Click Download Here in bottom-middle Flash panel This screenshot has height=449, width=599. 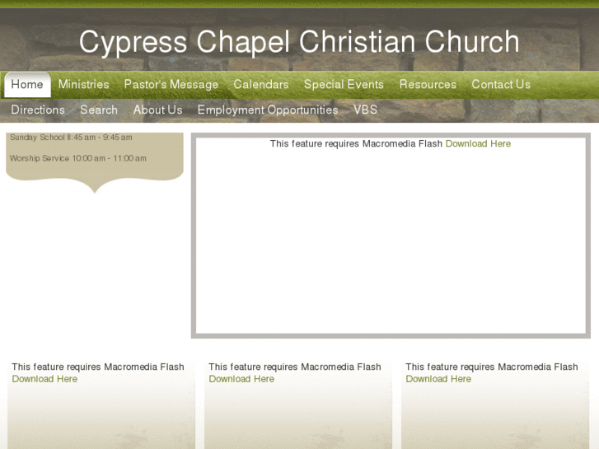pos(241,379)
